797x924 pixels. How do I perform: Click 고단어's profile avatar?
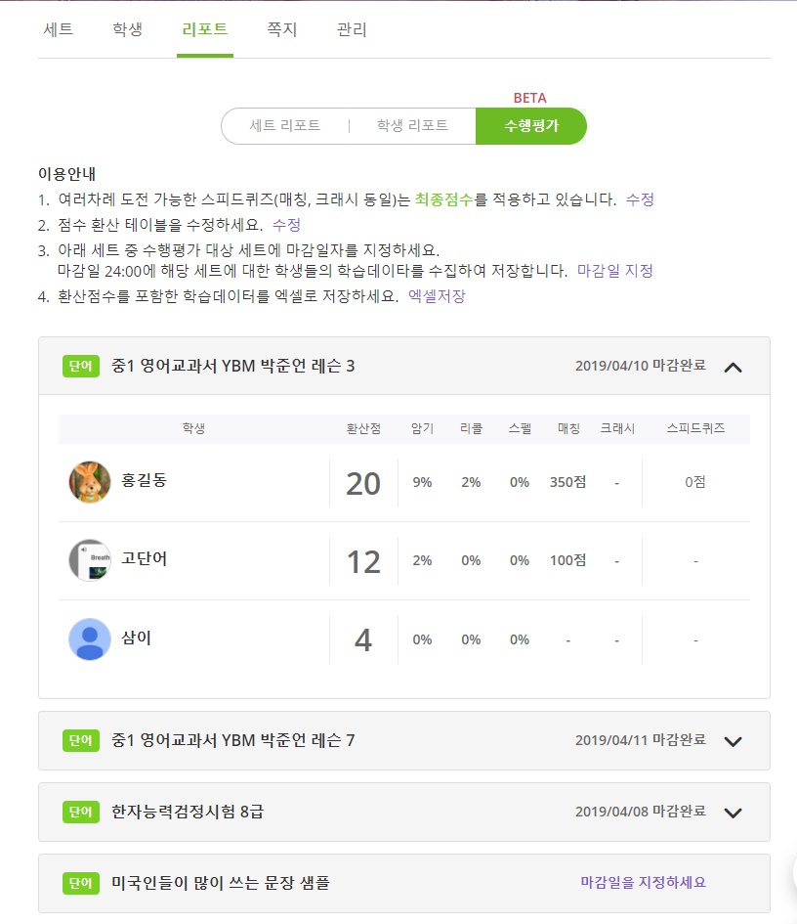point(90,560)
